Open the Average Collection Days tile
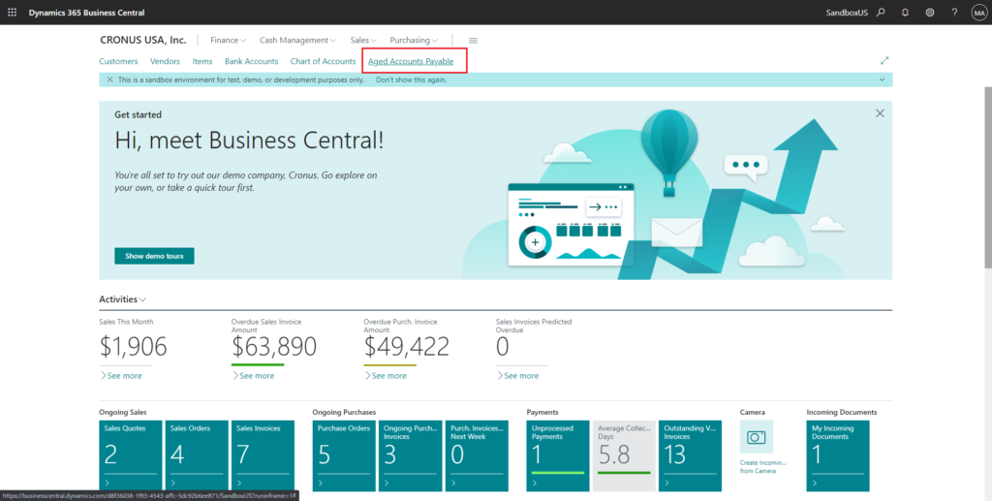This screenshot has height=501, width=992. pos(624,456)
